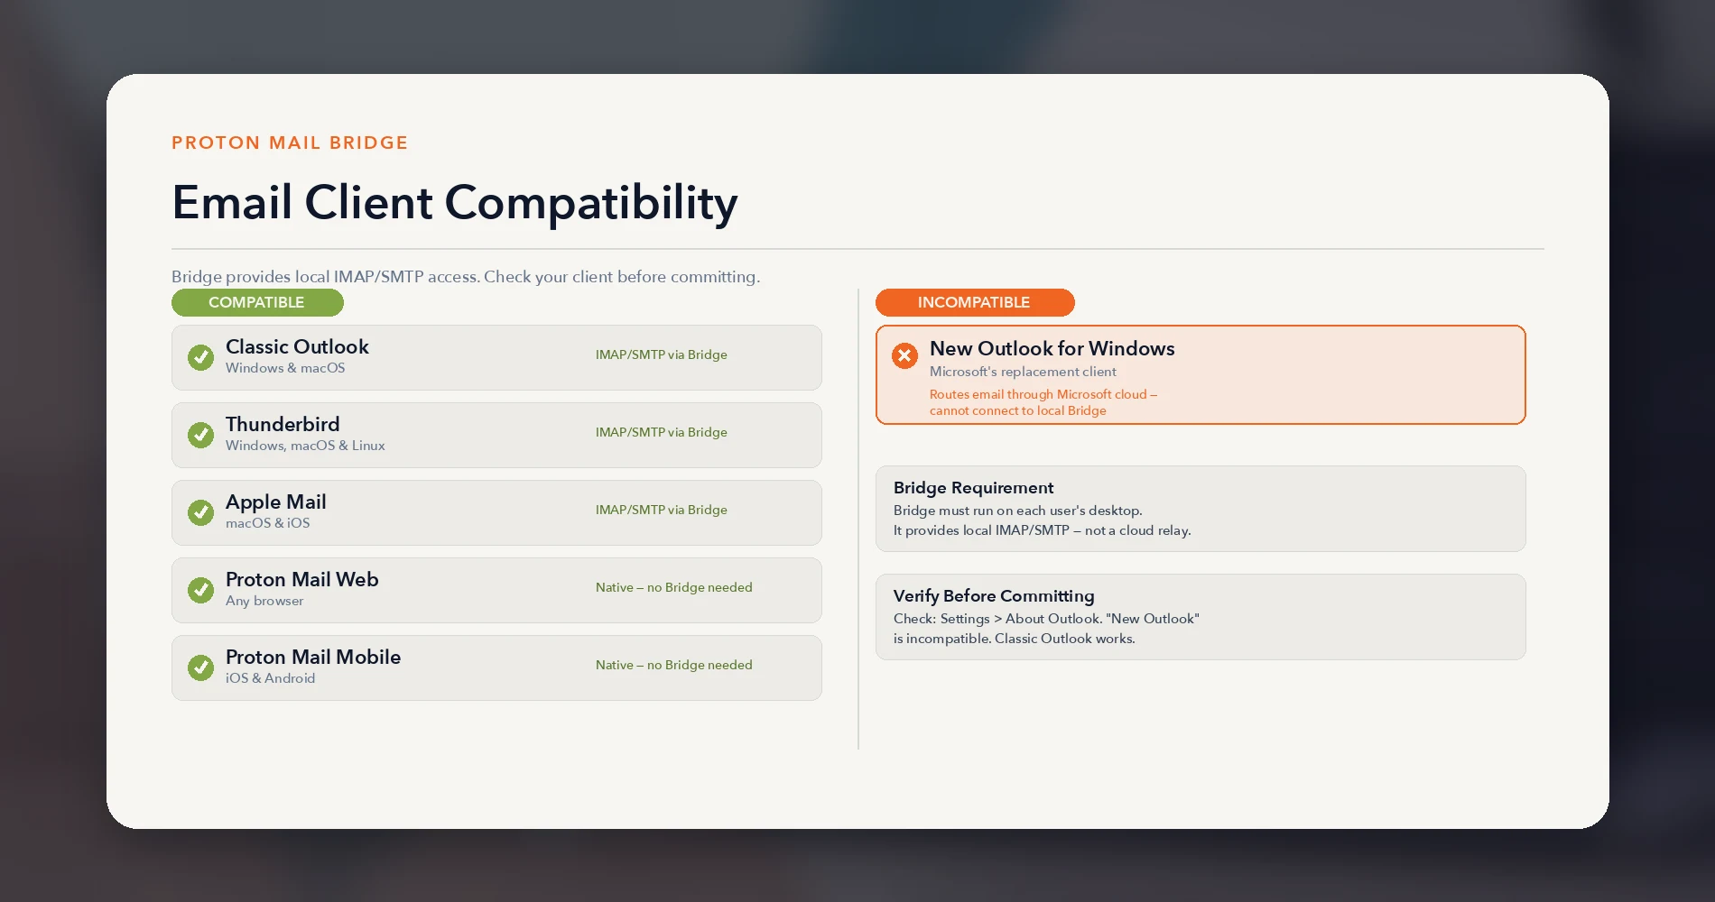This screenshot has width=1715, height=902.
Task: Click "It provides local IMAP/SMTP – not a cloud relay."
Action: point(1042,530)
